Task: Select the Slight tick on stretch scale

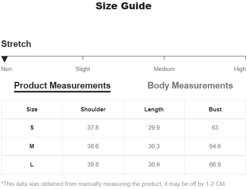Action: [83, 58]
